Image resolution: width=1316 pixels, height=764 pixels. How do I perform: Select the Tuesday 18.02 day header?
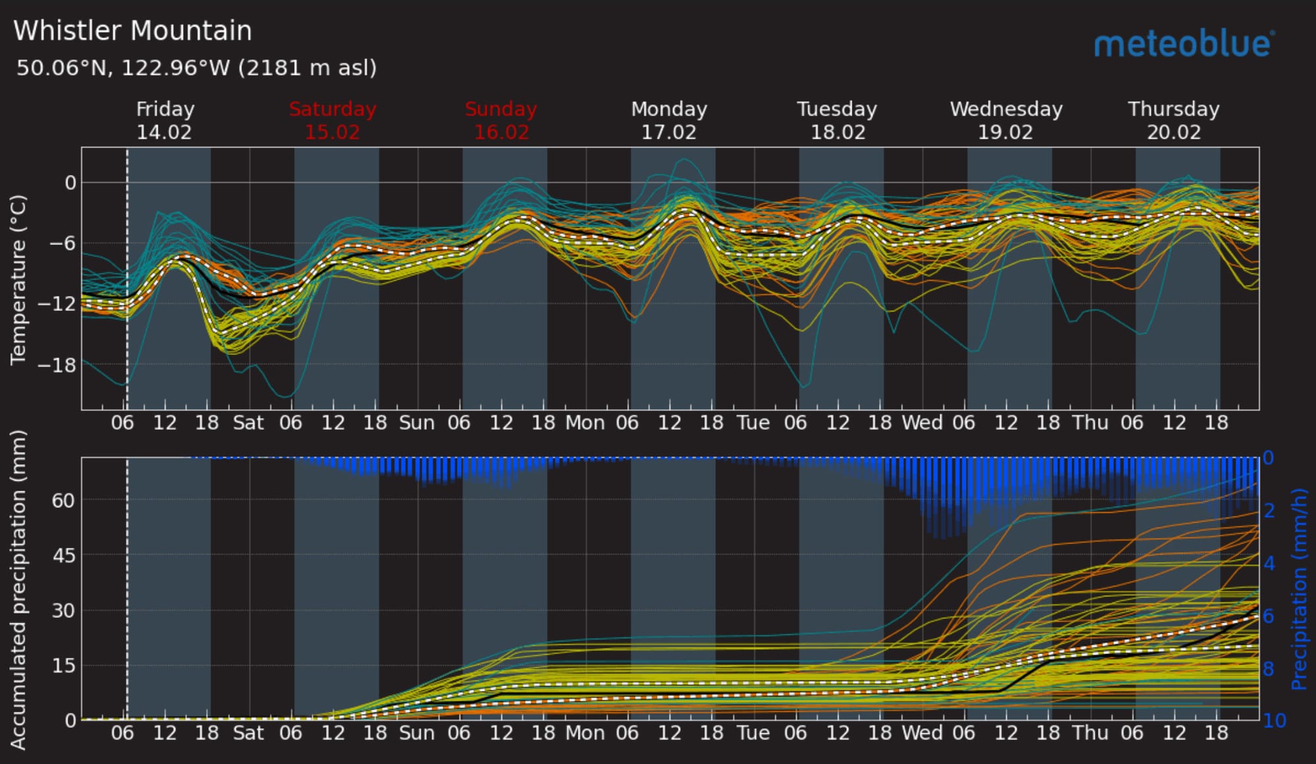[x=837, y=120]
